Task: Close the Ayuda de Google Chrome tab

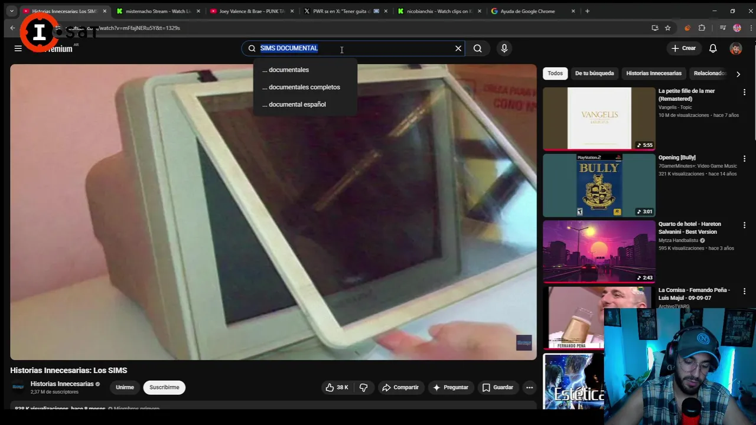Action: click(x=573, y=11)
